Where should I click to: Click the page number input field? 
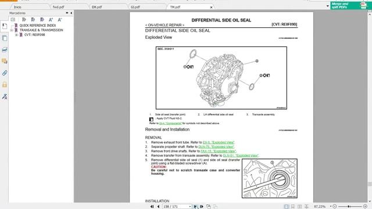click(175, 207)
